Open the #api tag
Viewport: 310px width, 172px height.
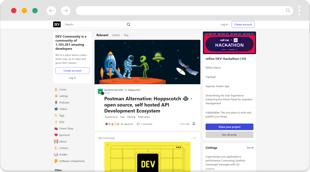(x=123, y=117)
